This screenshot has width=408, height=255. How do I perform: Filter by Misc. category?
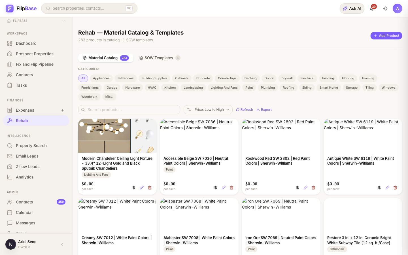click(x=109, y=97)
